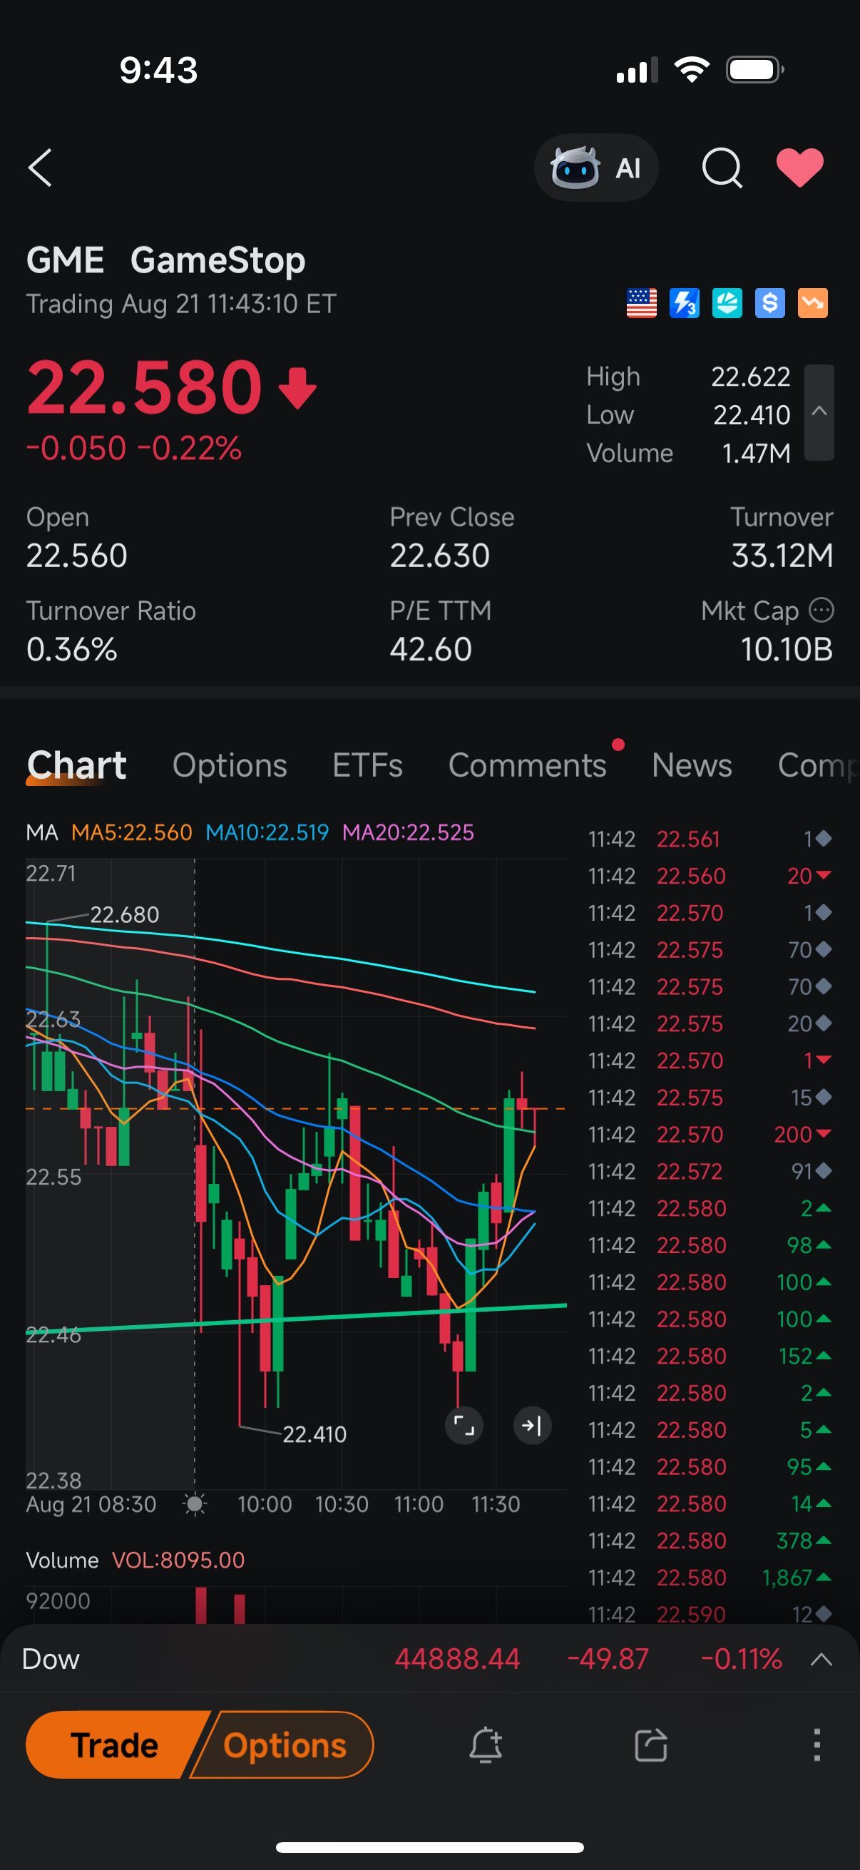860x1870 pixels.
Task: Select the 22.570 trade with 200 shares
Action: [x=710, y=1134]
